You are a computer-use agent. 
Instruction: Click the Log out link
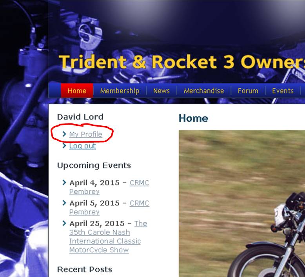point(82,146)
